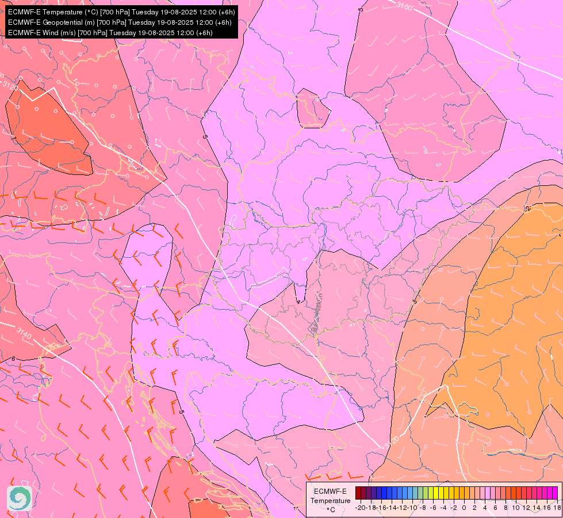Viewport: 563px width, 518px height.
Task: Click the '4' isotherm label near map center
Action: (298, 302)
